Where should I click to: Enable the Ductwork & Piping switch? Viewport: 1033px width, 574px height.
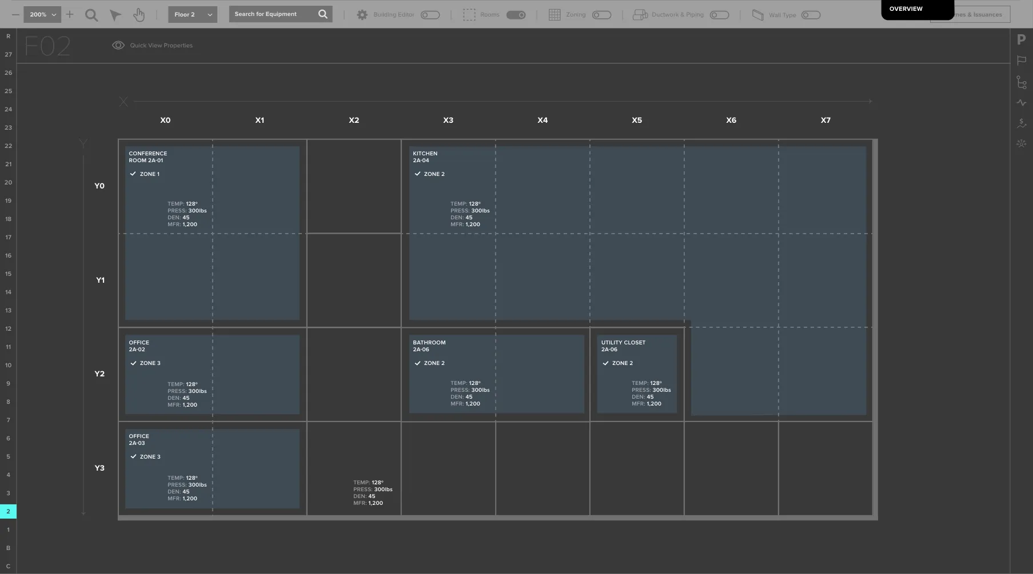pyautogui.click(x=719, y=15)
